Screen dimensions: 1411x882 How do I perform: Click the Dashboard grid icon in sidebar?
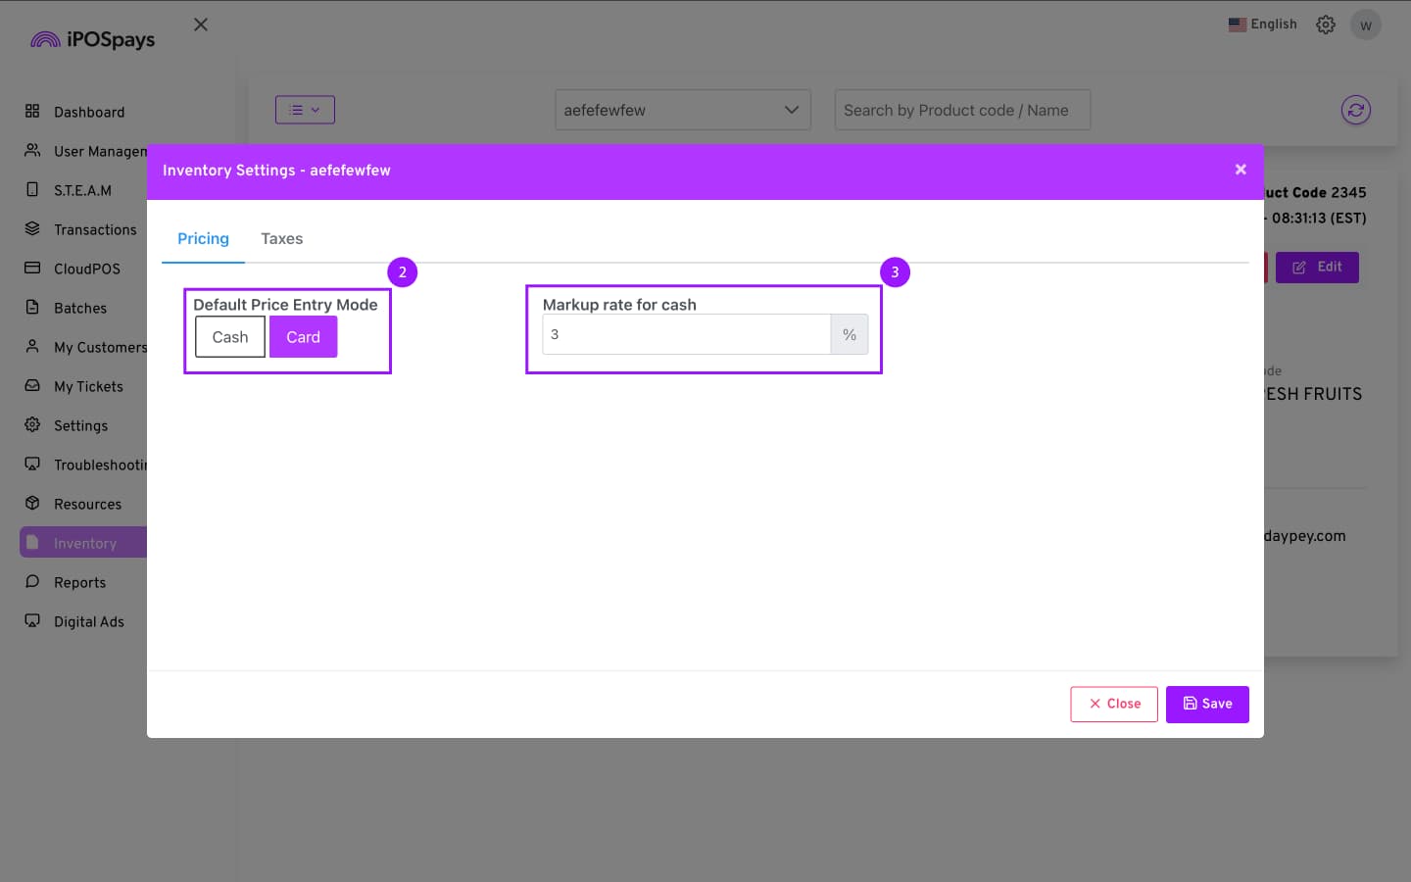pos(32,111)
